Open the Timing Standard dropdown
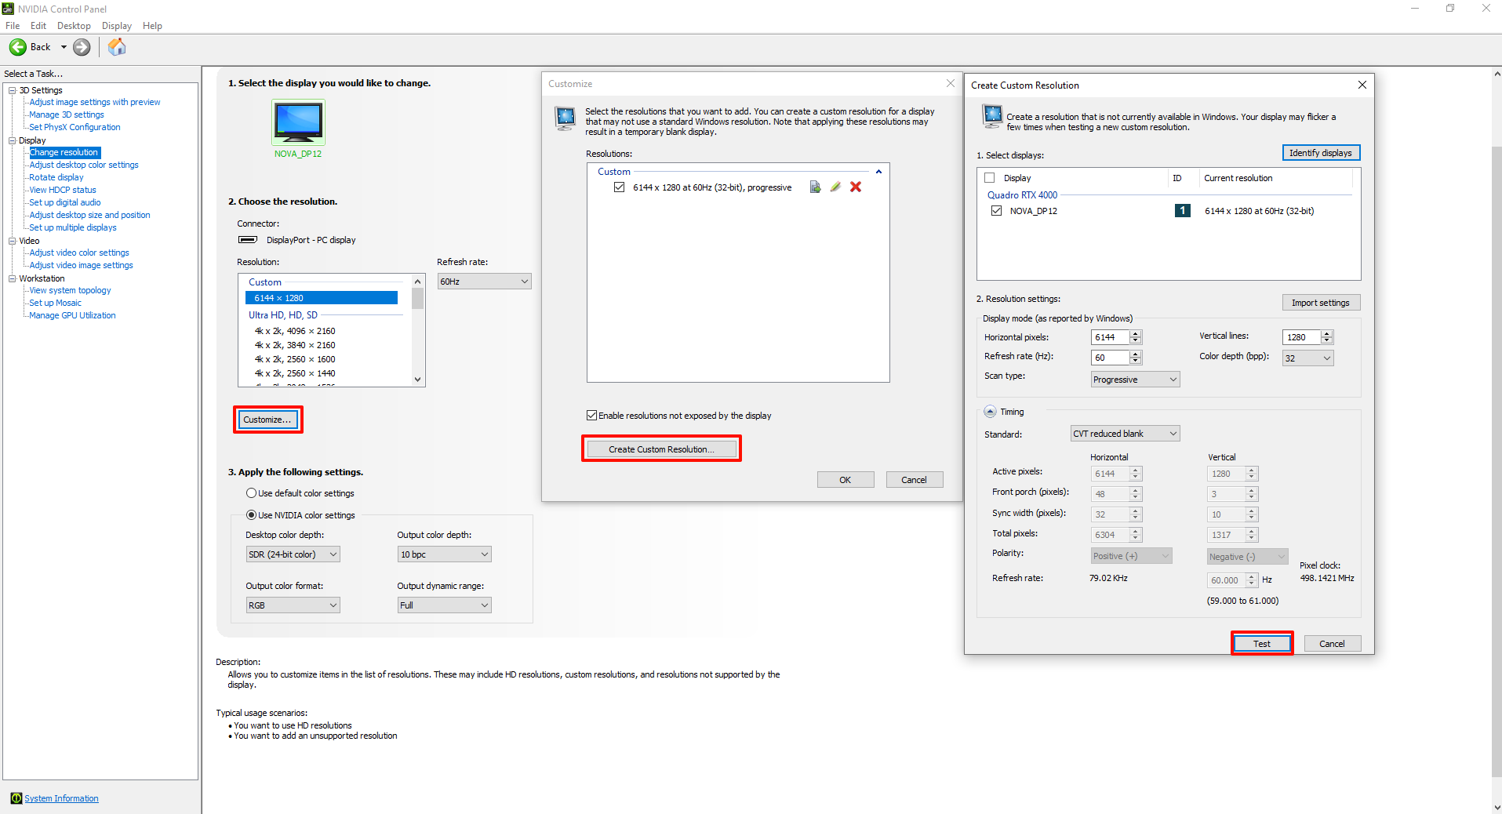Viewport: 1502px width, 814px height. point(1125,434)
